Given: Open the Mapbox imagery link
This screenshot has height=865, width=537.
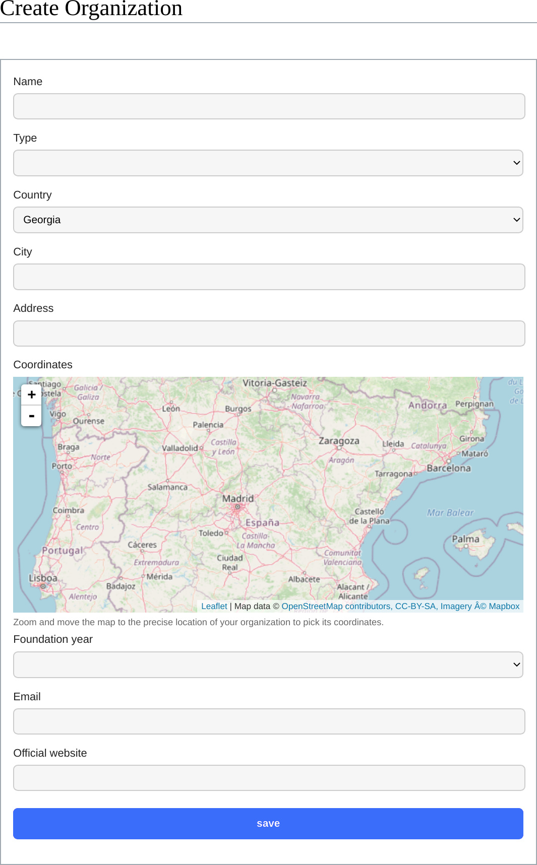Looking at the screenshot, I should pyautogui.click(x=504, y=606).
